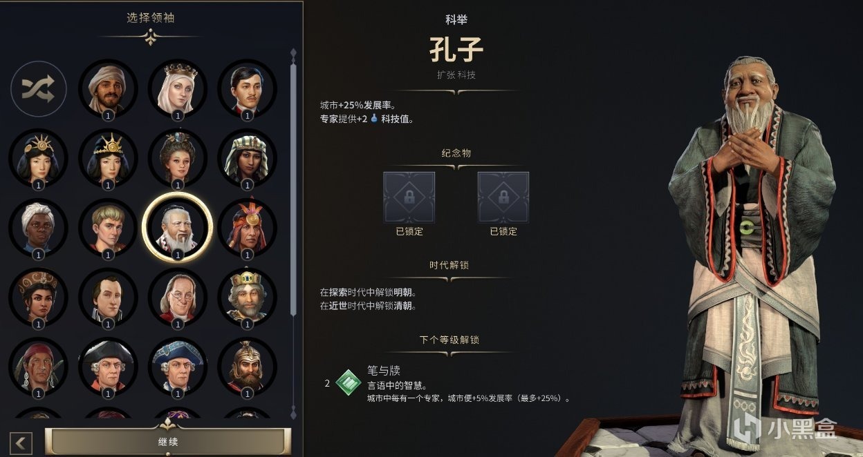Select the helmeted bearded warrior portrait
The image size is (863, 457).
pos(247,367)
